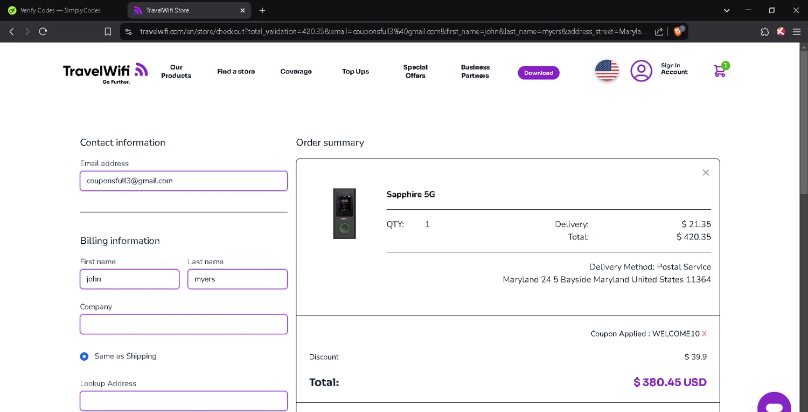Screen dimensions: 808x412
Task: Open the Special Offers menu item
Action: coord(415,71)
